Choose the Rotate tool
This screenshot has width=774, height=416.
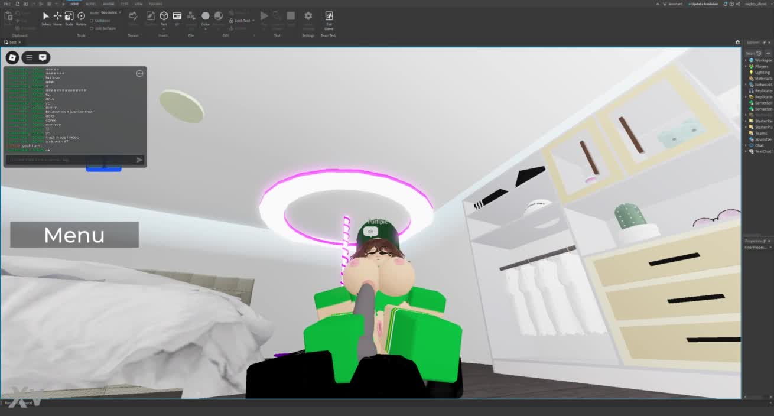(81, 17)
